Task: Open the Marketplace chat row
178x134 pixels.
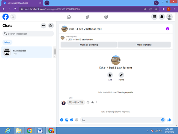Action: [x=27, y=52]
